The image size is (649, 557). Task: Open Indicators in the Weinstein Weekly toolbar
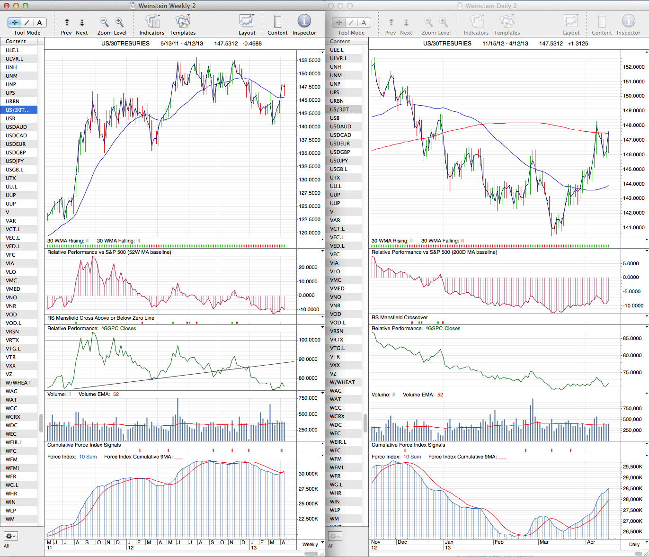(152, 22)
